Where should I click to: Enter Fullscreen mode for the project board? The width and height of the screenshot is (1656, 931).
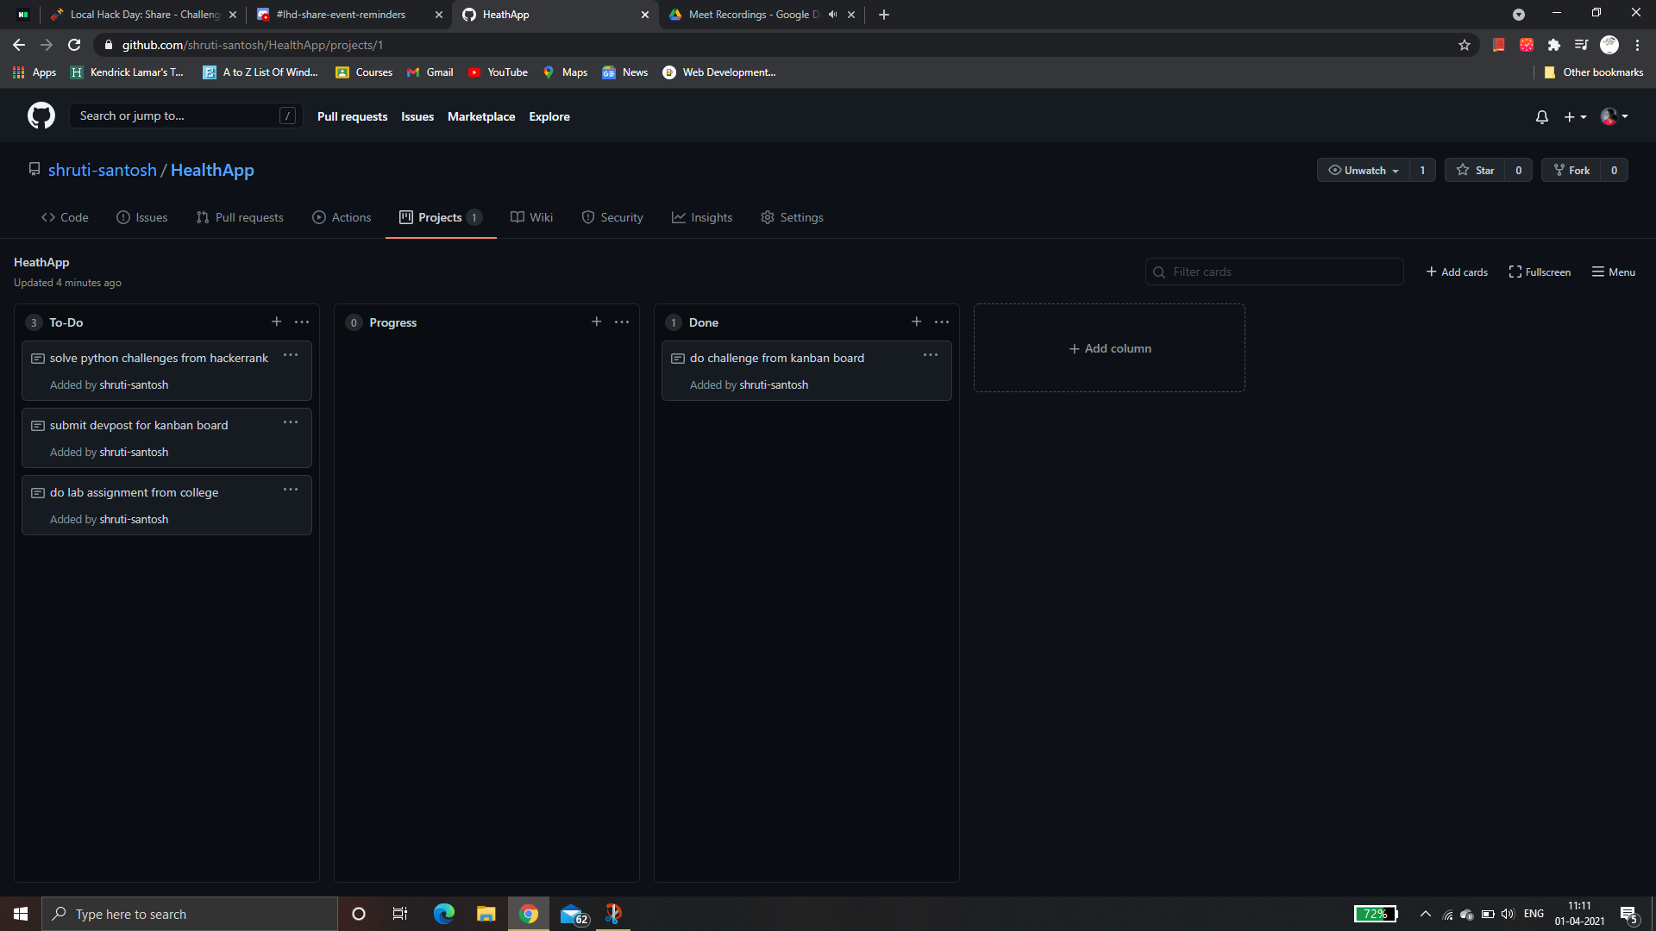(1540, 272)
